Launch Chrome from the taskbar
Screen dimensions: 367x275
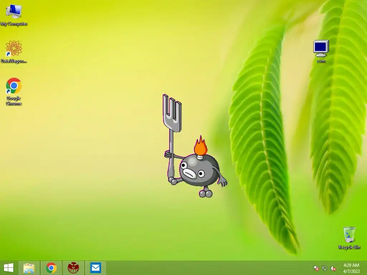[51, 268]
